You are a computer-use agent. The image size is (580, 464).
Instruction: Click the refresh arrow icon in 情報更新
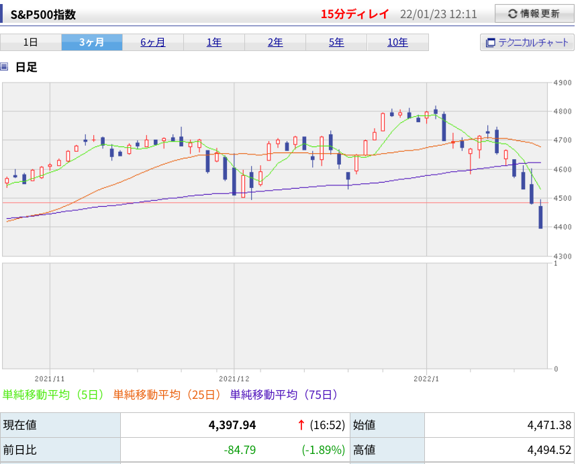coord(512,14)
